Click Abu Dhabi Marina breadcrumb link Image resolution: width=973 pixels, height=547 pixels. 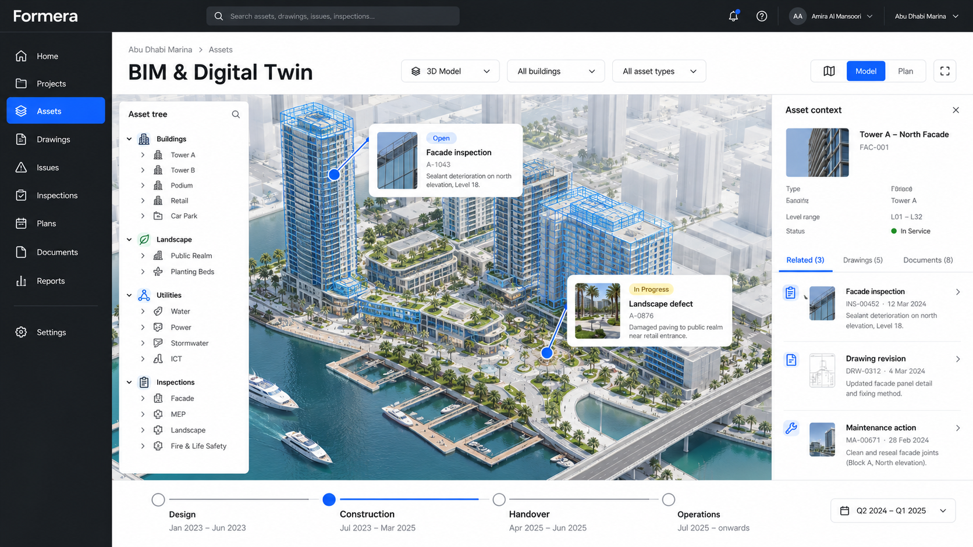(x=160, y=49)
